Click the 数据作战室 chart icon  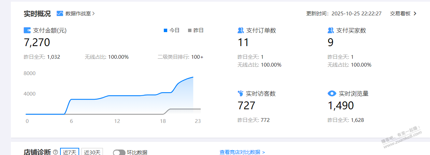click(60, 14)
